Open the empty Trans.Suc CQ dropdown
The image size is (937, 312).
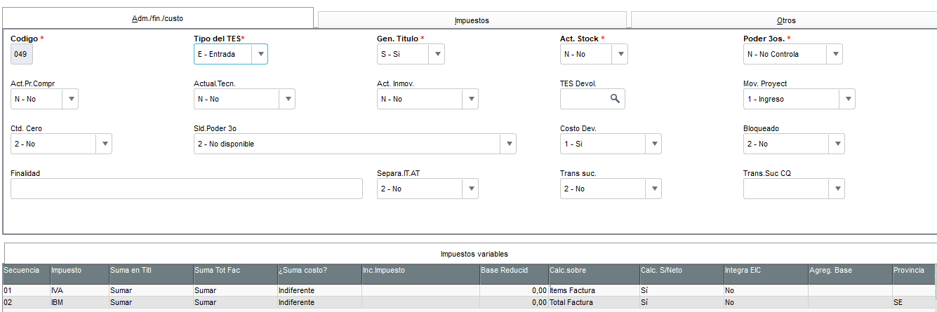tap(837, 189)
